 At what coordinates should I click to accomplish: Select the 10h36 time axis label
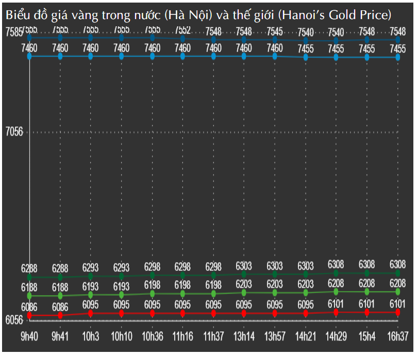tap(152, 336)
